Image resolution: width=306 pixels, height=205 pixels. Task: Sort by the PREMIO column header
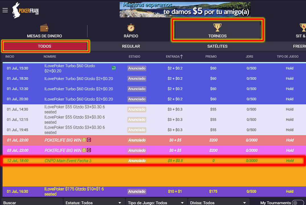pyautogui.click(x=211, y=57)
